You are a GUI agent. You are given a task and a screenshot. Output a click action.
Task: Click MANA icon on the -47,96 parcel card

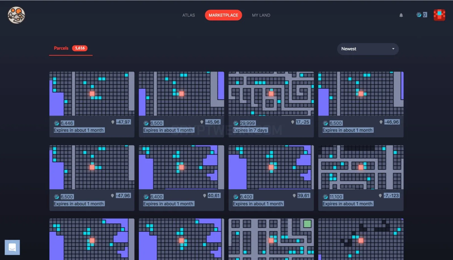click(57, 197)
